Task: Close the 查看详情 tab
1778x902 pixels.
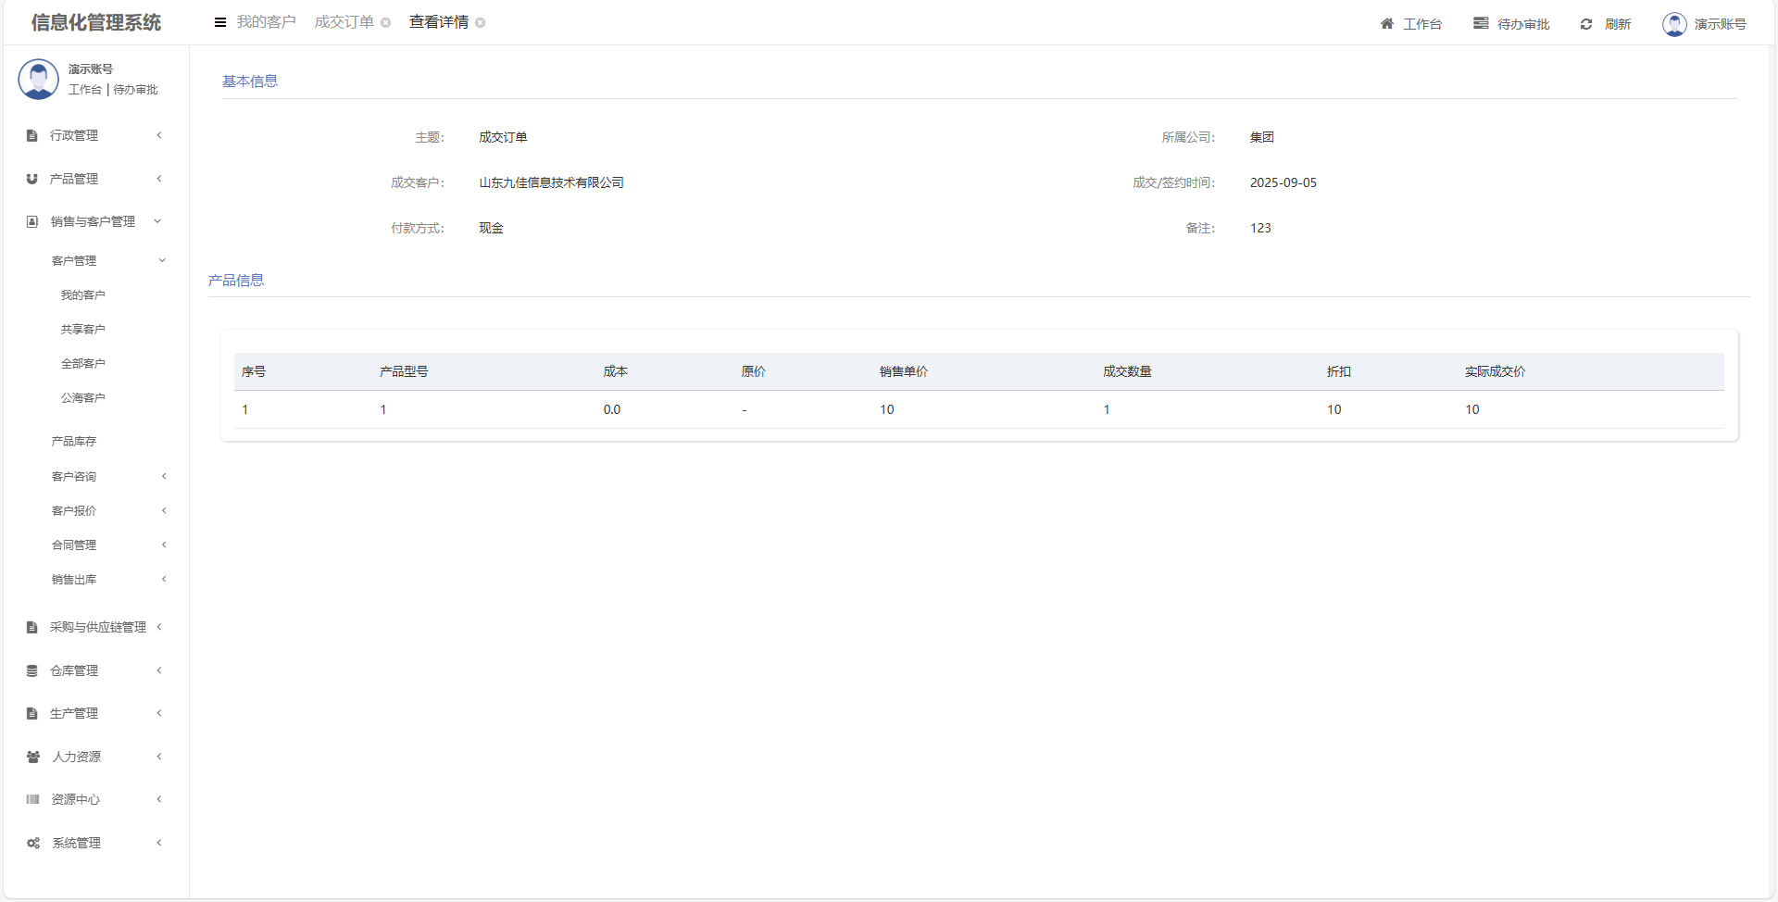Action: point(481,23)
